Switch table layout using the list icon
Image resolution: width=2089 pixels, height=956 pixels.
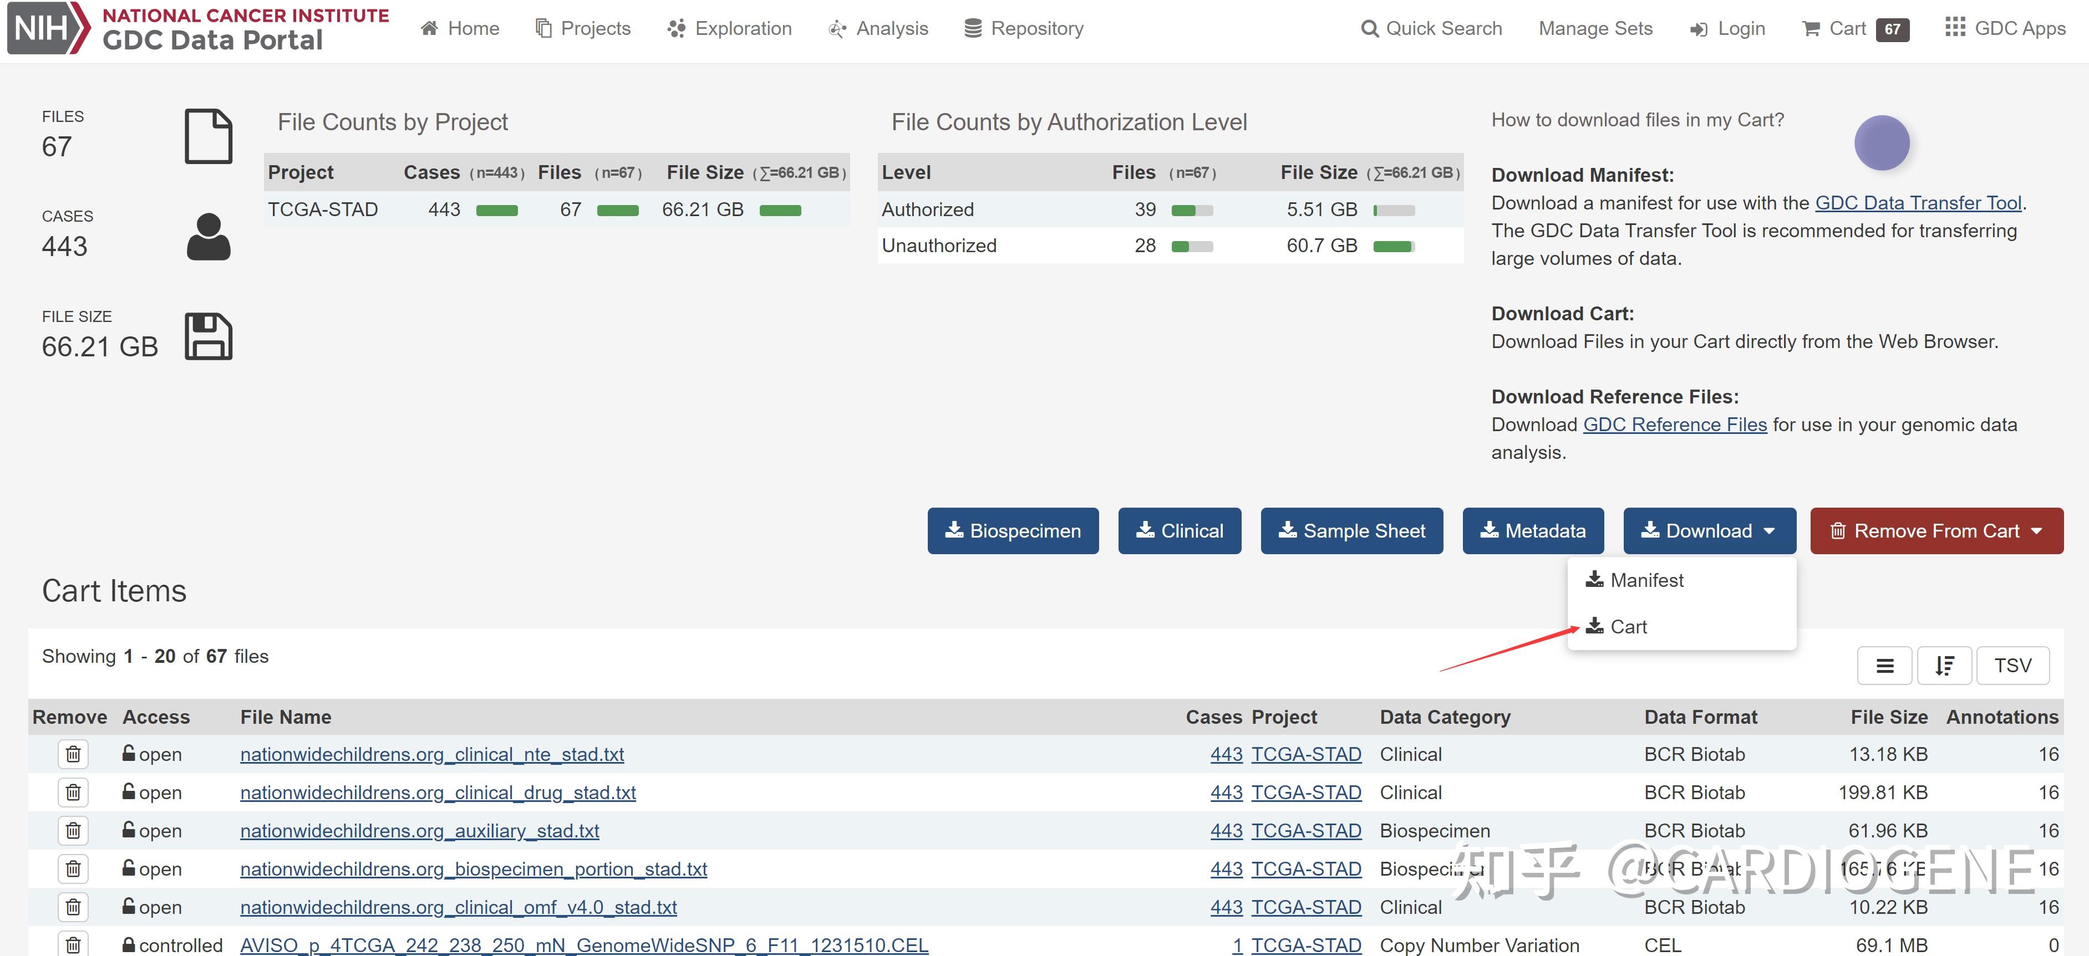pyautogui.click(x=1884, y=665)
